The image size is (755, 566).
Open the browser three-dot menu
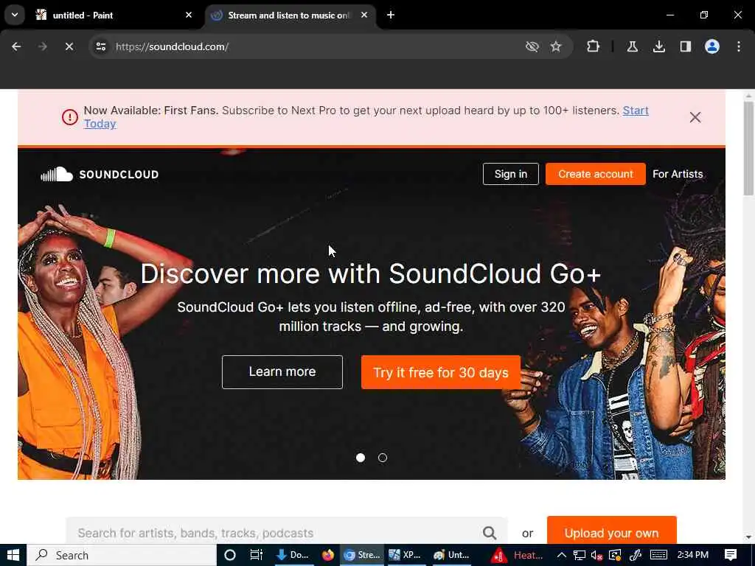pos(739,46)
